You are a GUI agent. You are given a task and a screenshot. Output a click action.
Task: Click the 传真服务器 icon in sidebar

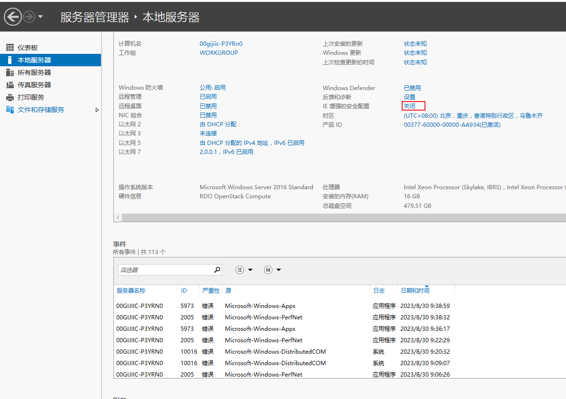pyautogui.click(x=10, y=85)
